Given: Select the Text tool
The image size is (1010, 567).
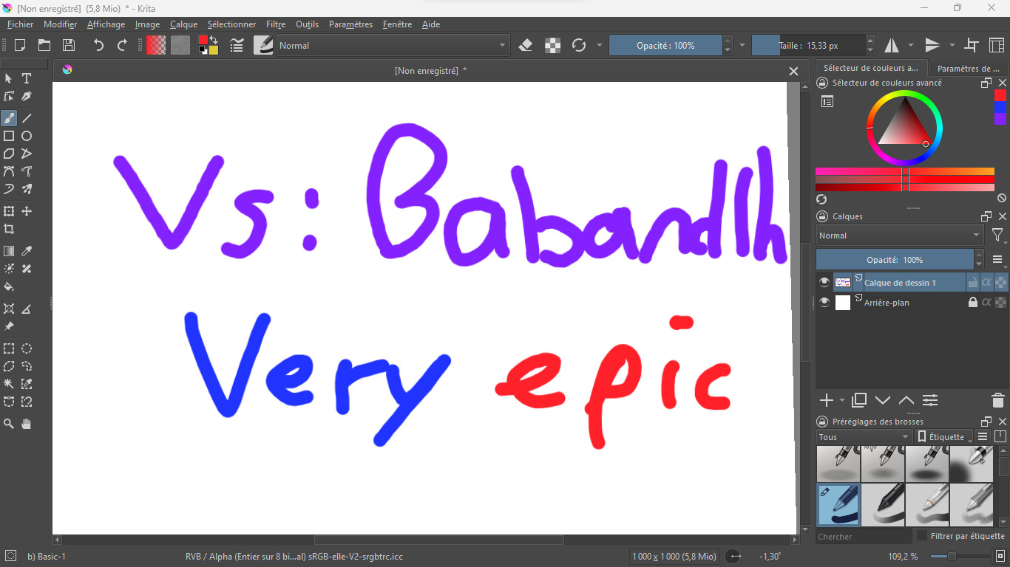Looking at the screenshot, I should point(27,78).
